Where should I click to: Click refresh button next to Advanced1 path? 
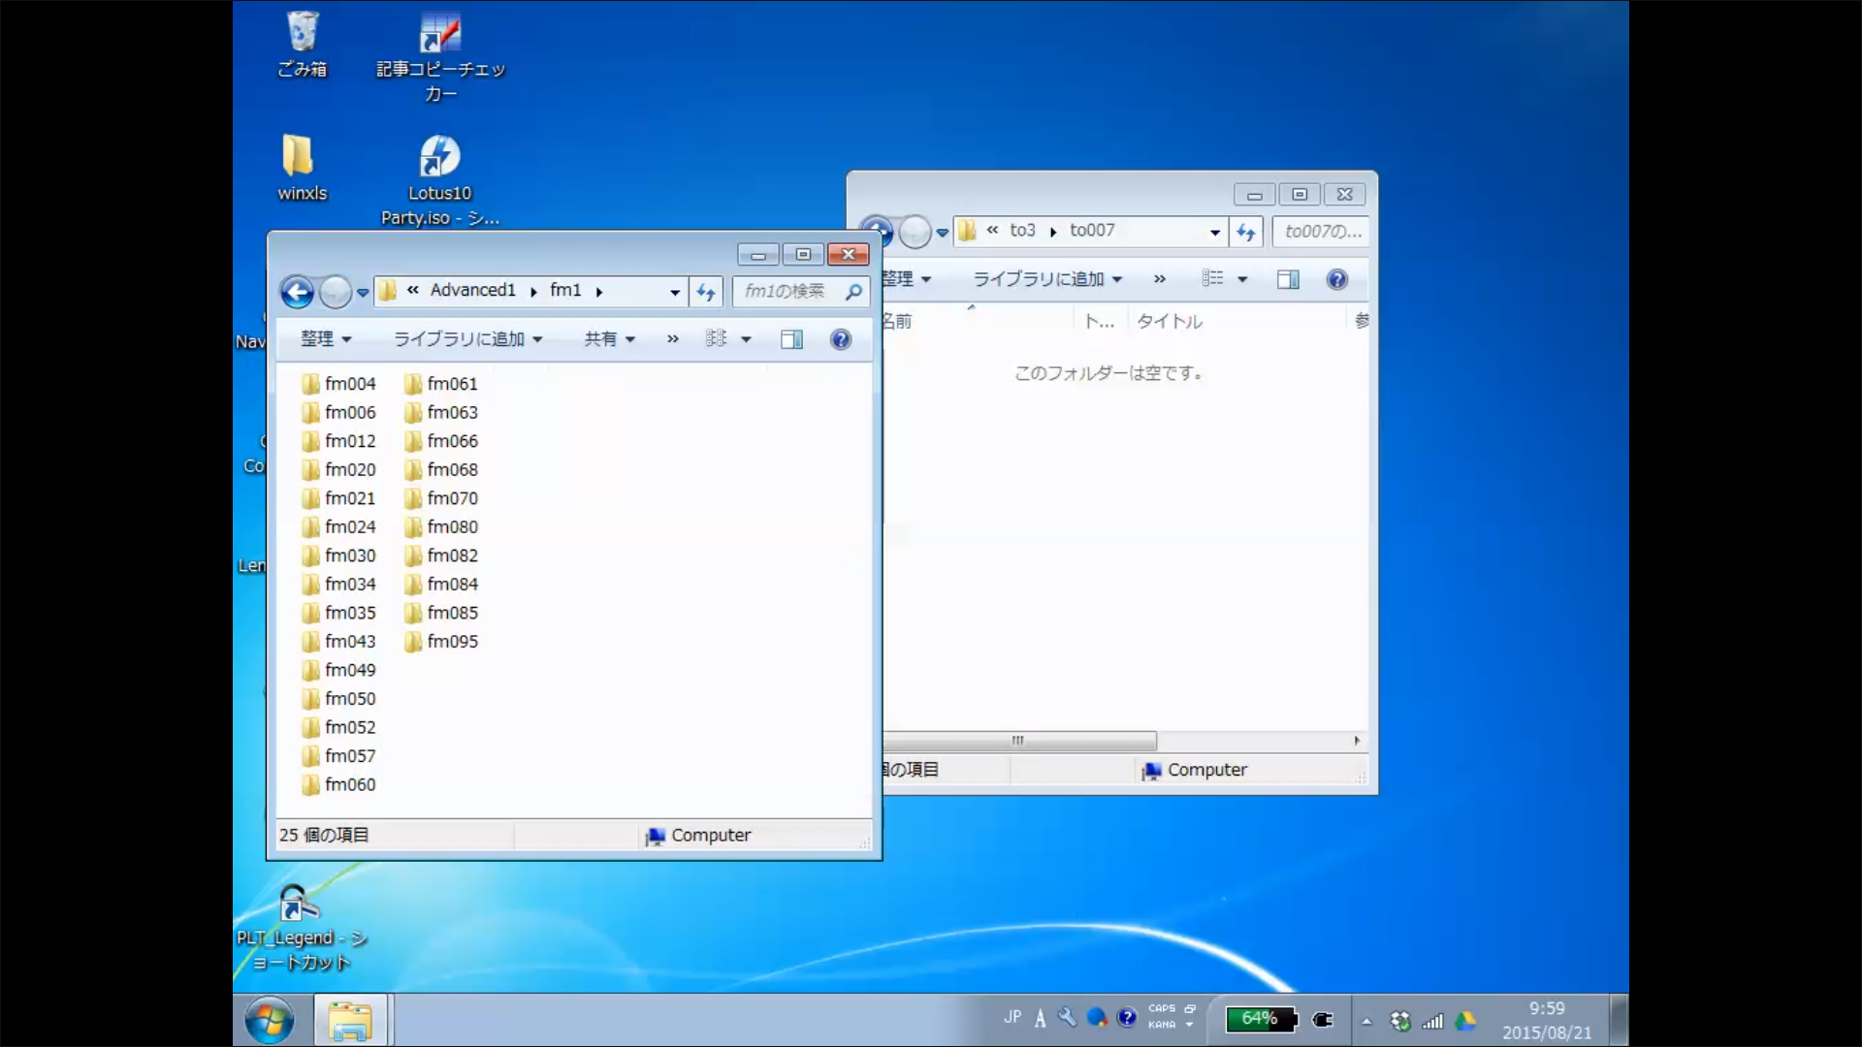(x=706, y=292)
